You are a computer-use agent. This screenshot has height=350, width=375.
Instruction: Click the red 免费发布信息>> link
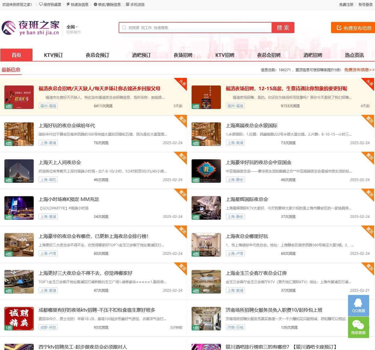click(359, 70)
